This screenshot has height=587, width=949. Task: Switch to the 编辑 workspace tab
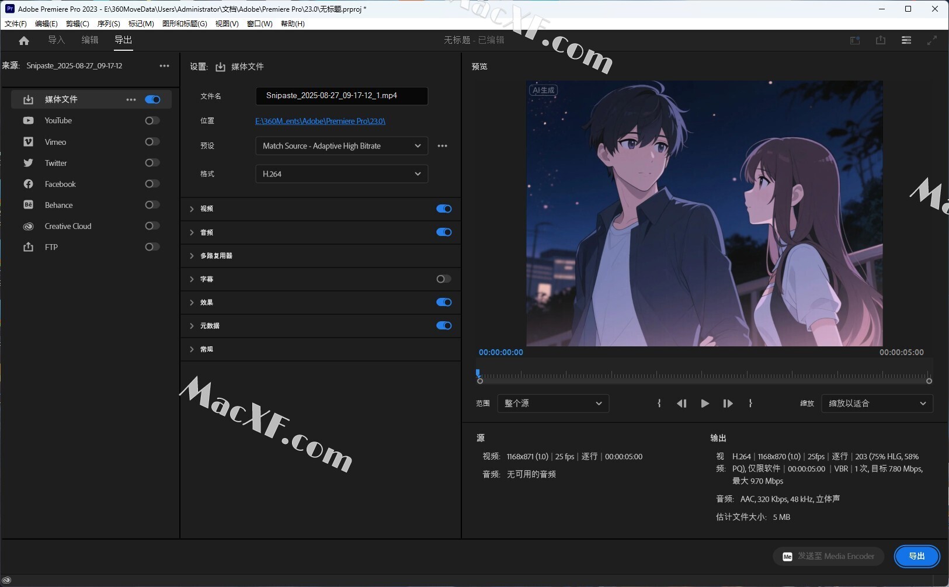tap(90, 40)
